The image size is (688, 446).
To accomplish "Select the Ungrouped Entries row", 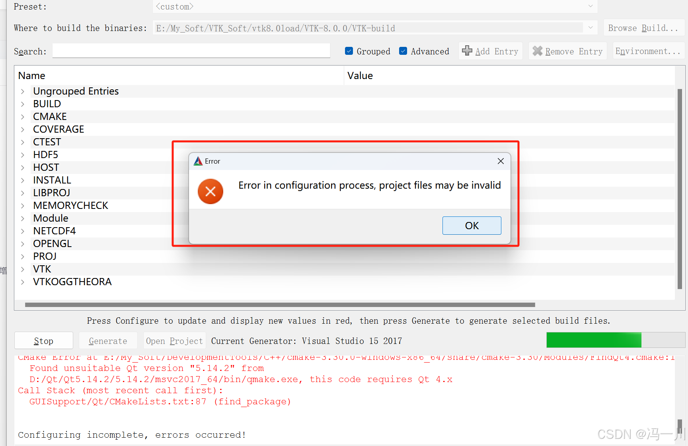I will [345, 91].
